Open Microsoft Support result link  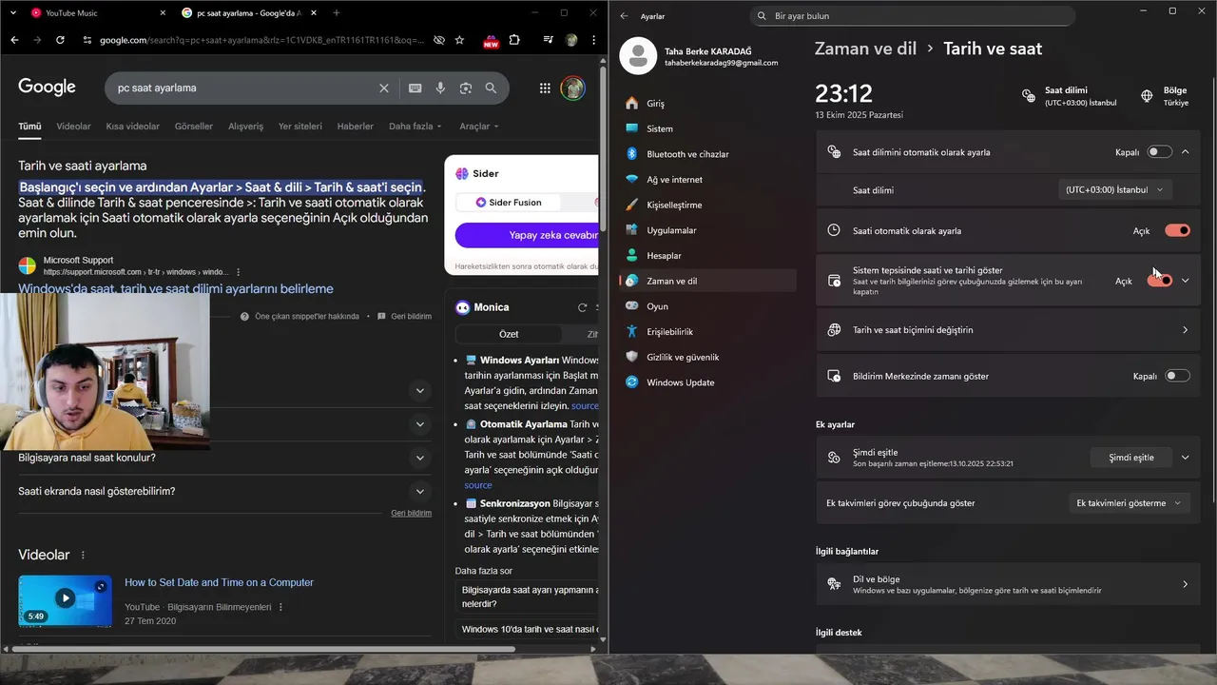176,289
